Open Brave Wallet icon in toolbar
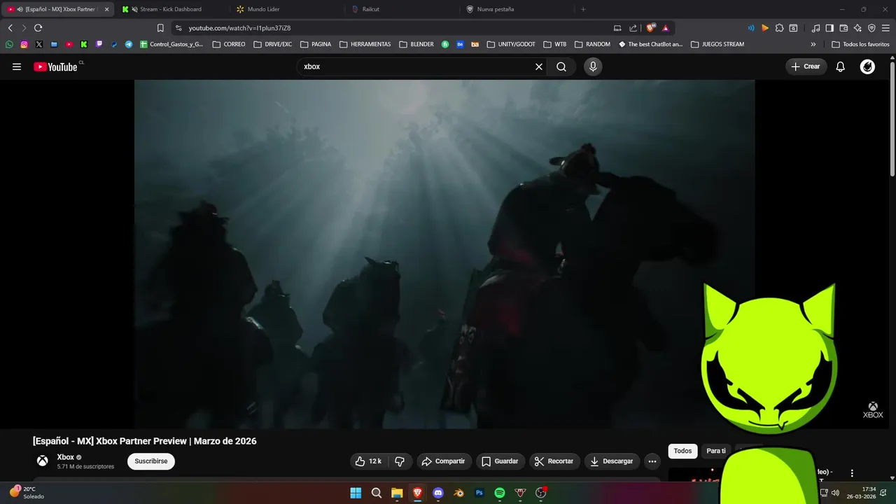This screenshot has width=896, height=504. (843, 28)
